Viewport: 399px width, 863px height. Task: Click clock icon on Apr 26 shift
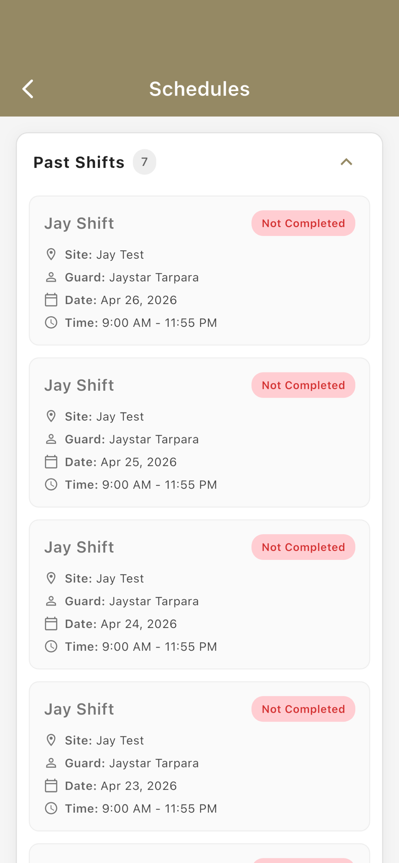point(51,323)
